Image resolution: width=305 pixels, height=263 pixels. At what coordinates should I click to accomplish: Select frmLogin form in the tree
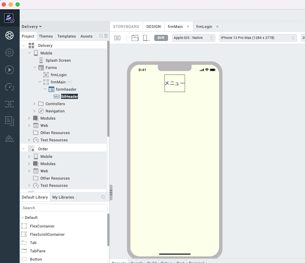click(x=59, y=75)
